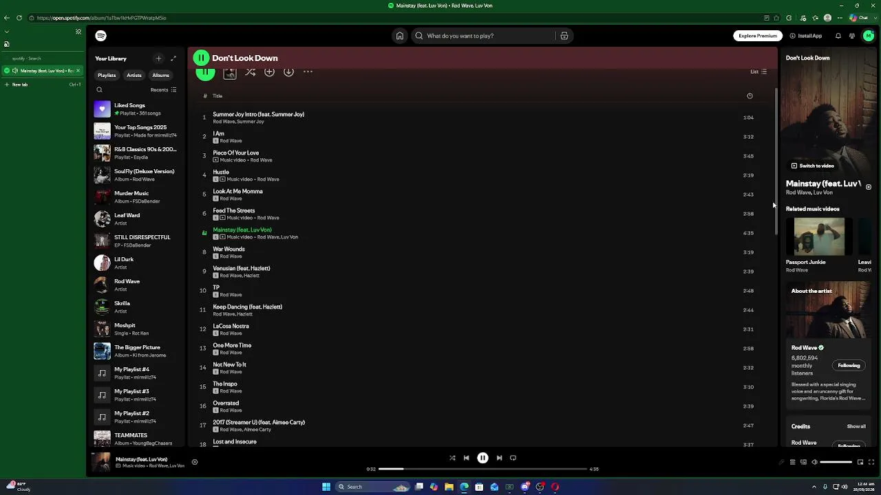Open album more options three dots

point(308,71)
